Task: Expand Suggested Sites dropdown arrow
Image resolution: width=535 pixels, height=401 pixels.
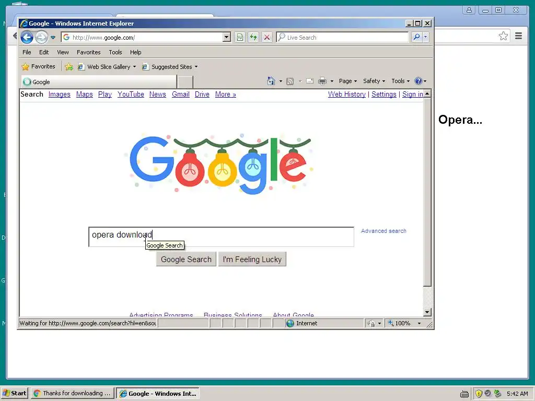Action: [x=196, y=67]
